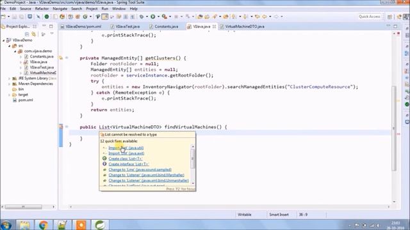Click the Quick Access search field
Image resolution: width=410 pixels, height=230 pixels.
[x=370, y=17]
